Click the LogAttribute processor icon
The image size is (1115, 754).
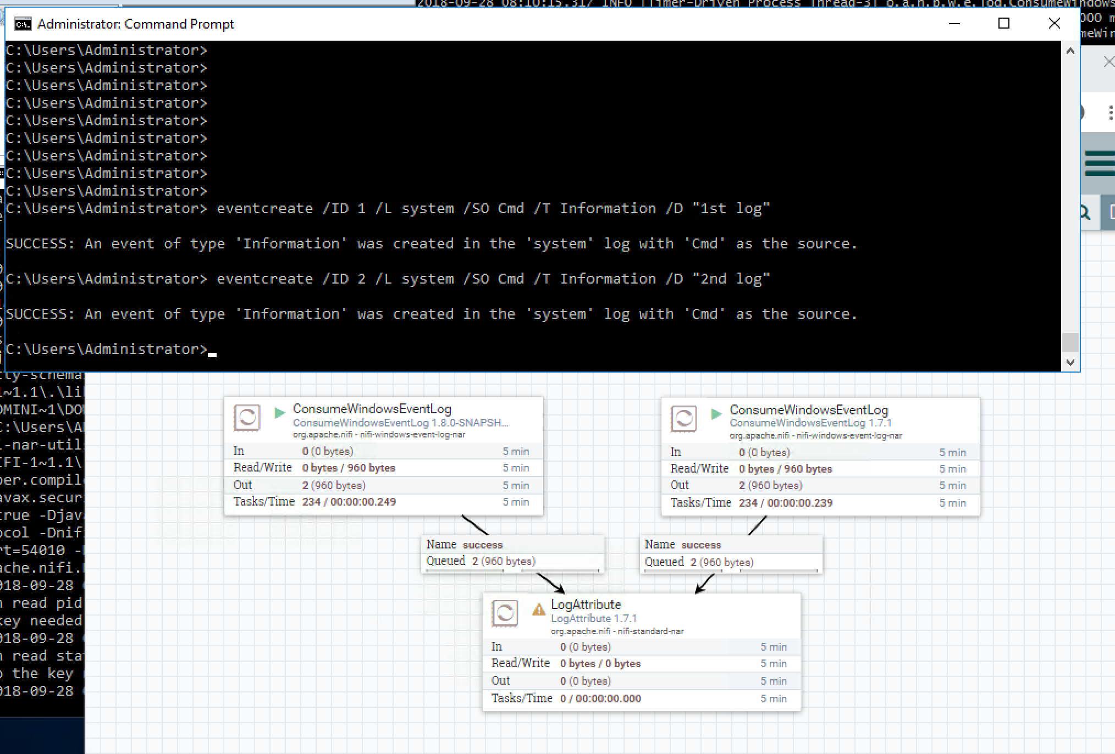pos(505,613)
